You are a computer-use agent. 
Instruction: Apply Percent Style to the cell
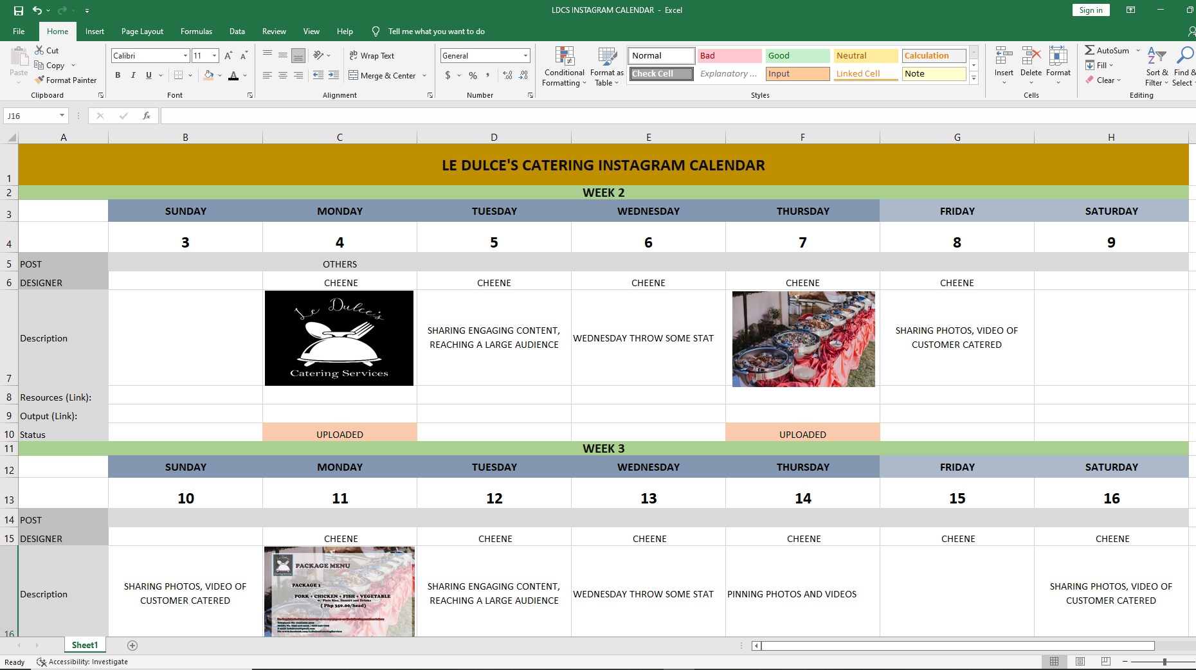coord(473,75)
